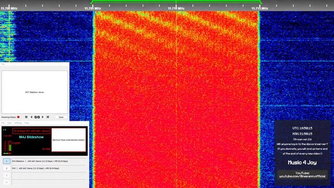Viewport: 334px width, 188px height.
Task: Open the View menu of the decoder window
Action: pyautogui.click(x=9, y=123)
